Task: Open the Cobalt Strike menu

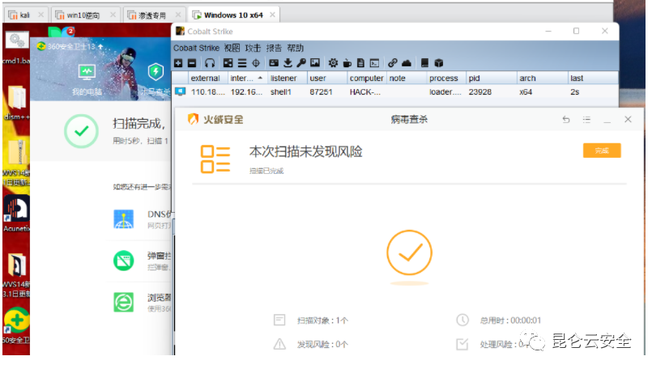Action: pos(196,49)
